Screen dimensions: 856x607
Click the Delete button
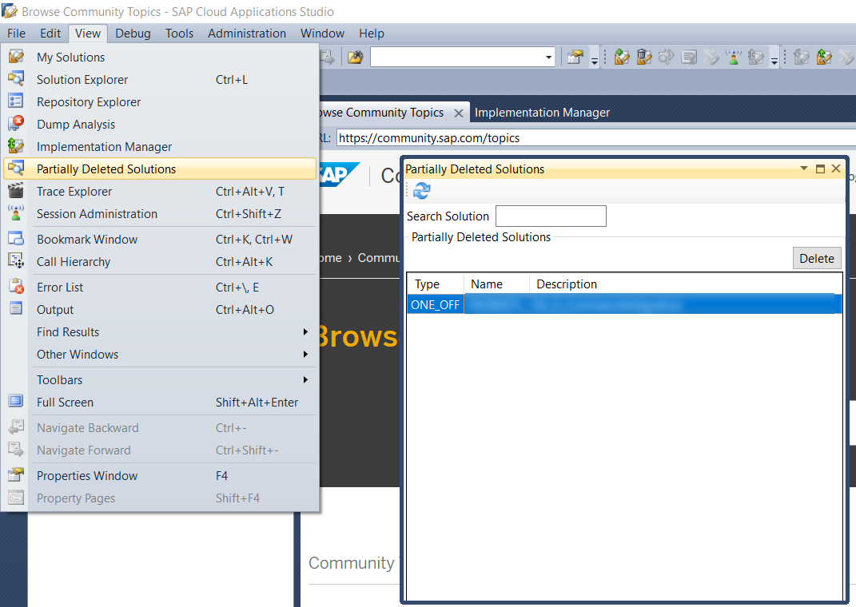point(817,258)
